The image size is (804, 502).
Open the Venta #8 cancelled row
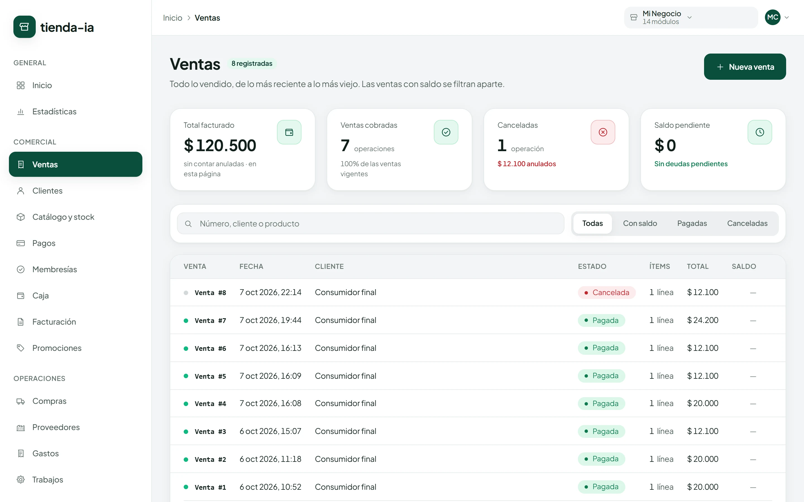478,292
